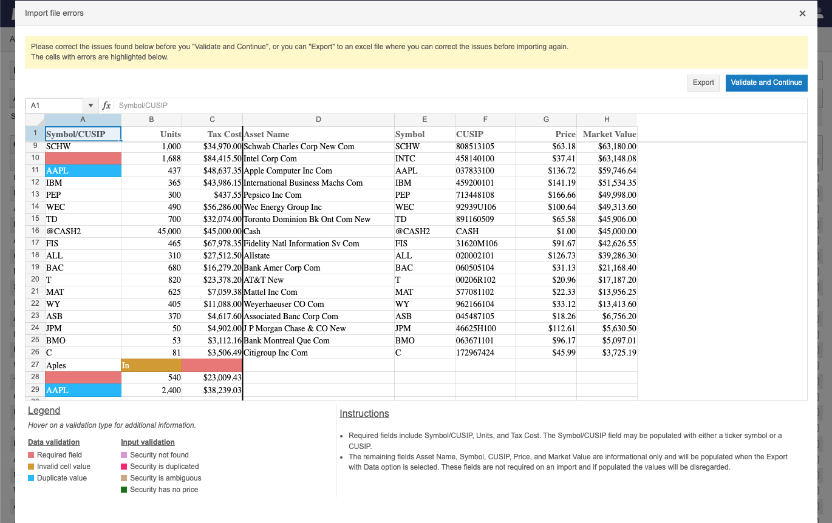Click the empty red required cell in row 28
The width and height of the screenshot is (832, 523).
(83, 377)
